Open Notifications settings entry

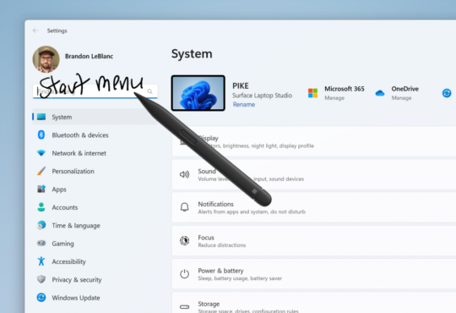coord(314,207)
